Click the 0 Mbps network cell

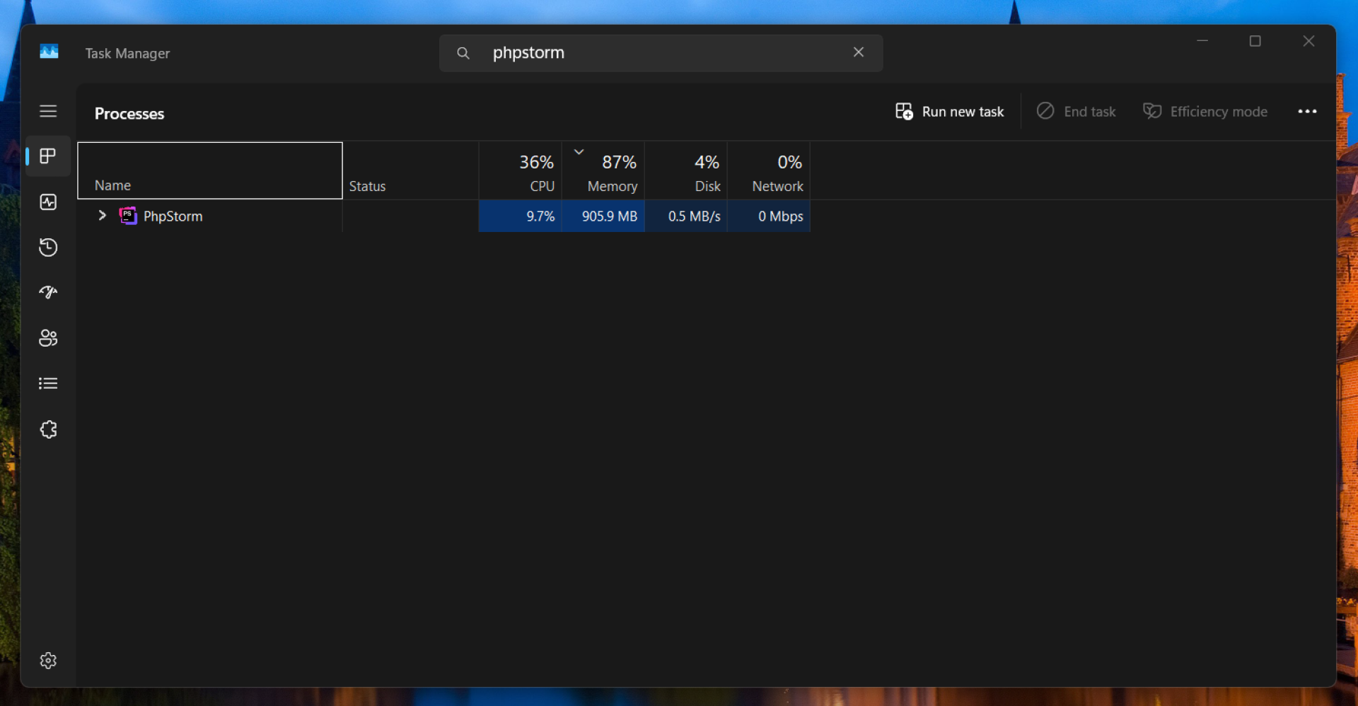tap(769, 216)
